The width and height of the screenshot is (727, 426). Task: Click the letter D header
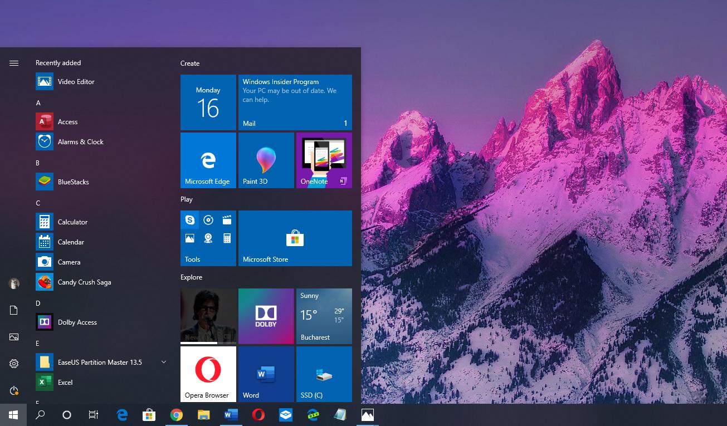pos(38,303)
